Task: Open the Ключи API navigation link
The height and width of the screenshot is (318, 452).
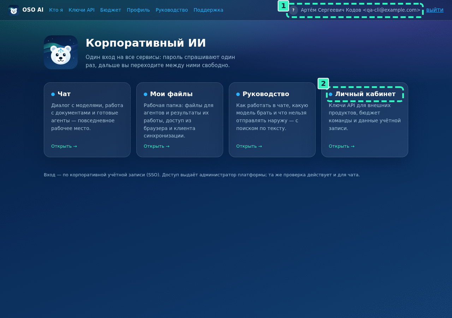Action: (x=82, y=10)
